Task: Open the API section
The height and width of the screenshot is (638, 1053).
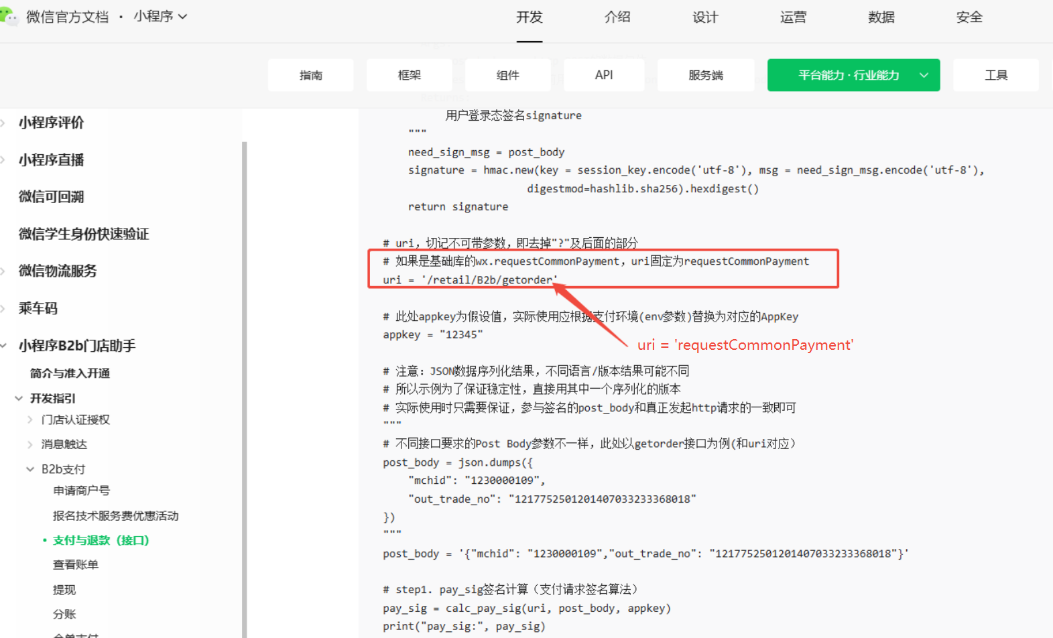Action: pyautogui.click(x=604, y=75)
